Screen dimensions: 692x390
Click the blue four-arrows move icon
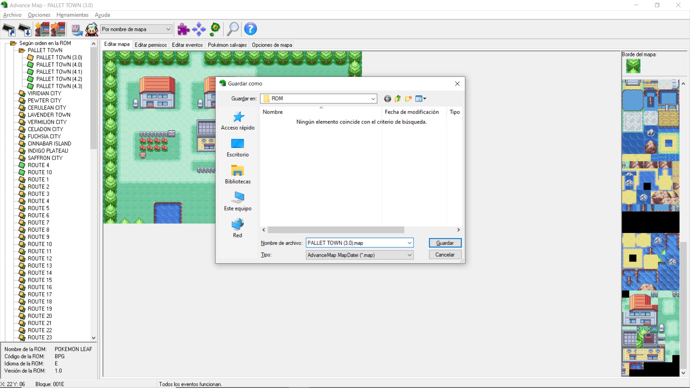[199, 29]
